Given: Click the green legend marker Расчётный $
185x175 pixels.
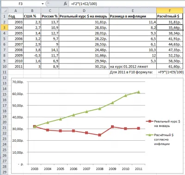Looking at the screenshot, I should [149, 135].
